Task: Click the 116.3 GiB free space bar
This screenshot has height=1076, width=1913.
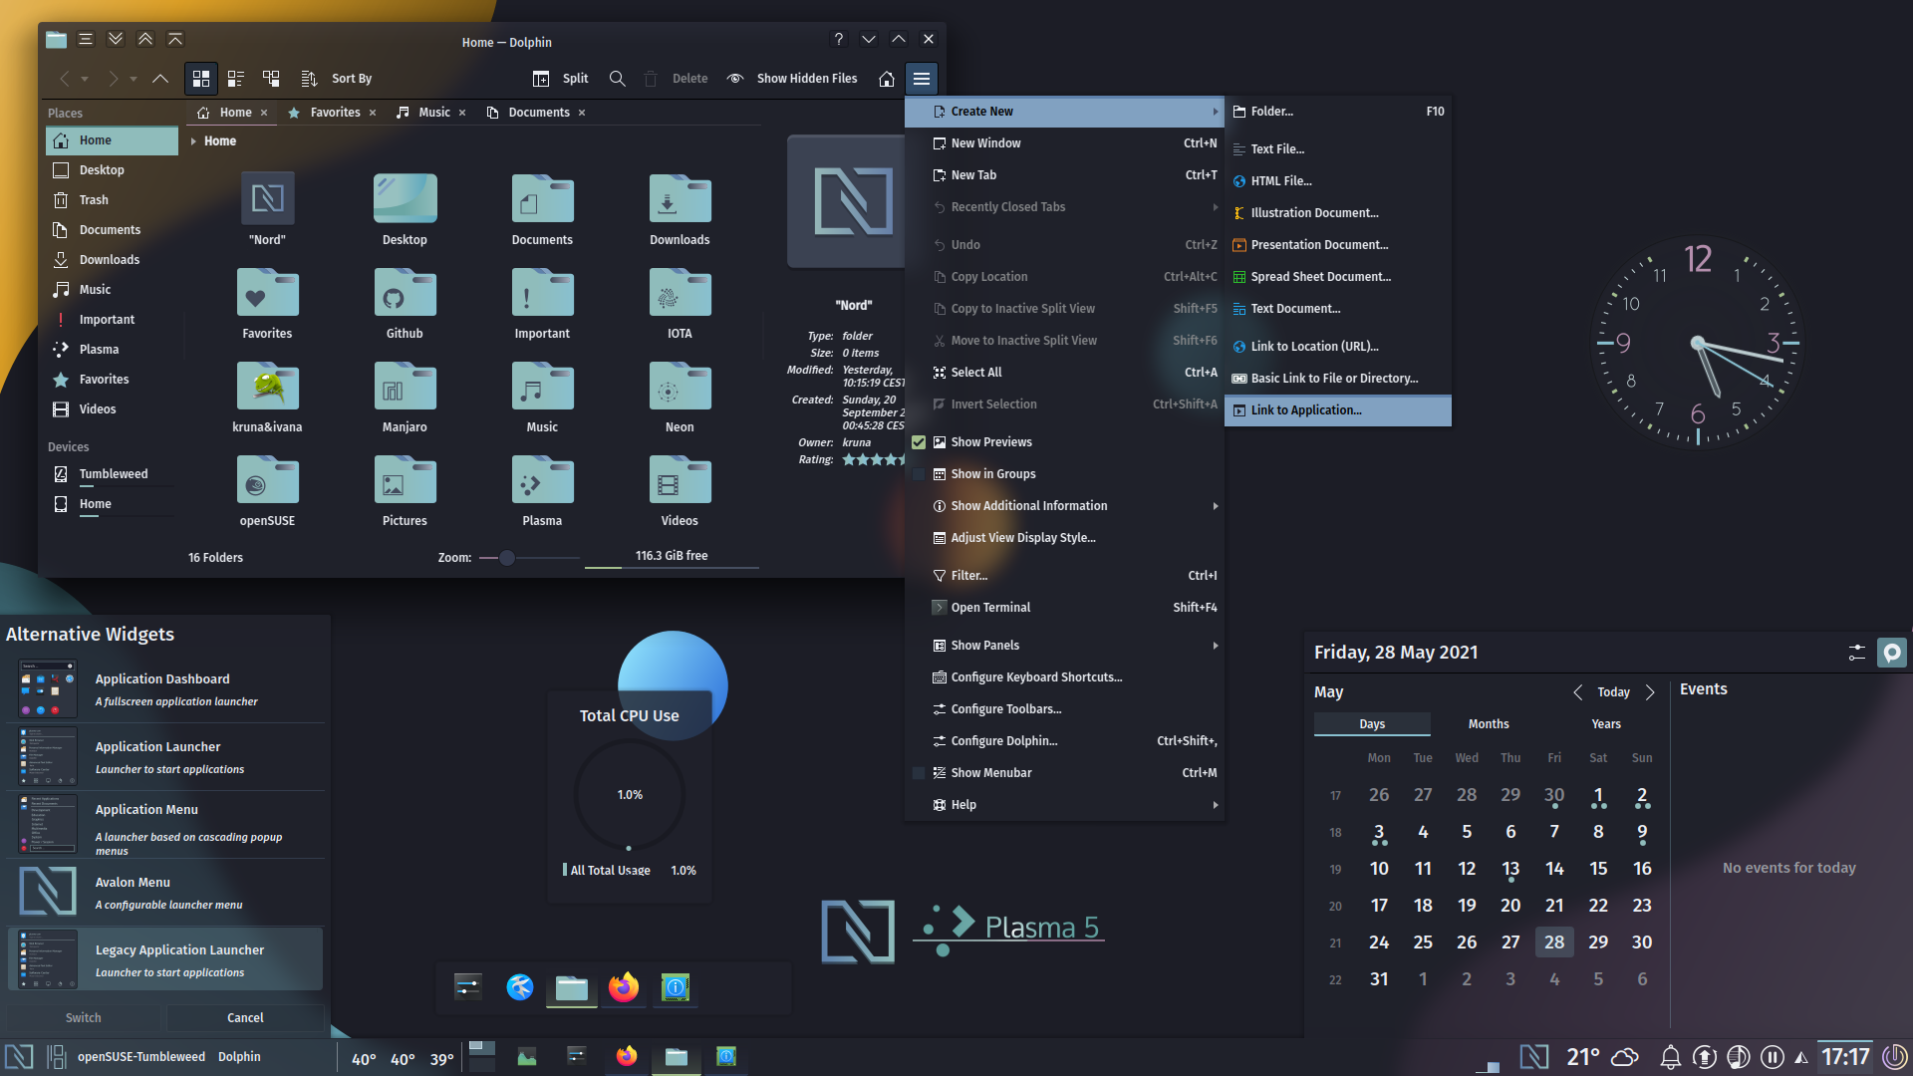Action: click(672, 557)
